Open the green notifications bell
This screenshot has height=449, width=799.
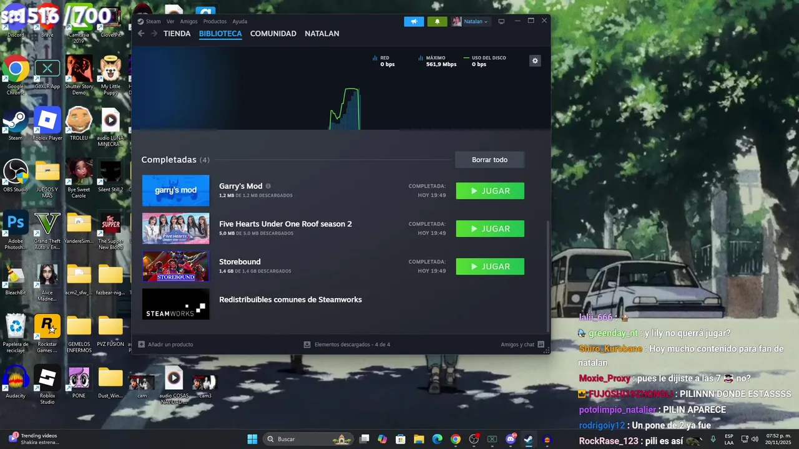(x=437, y=21)
